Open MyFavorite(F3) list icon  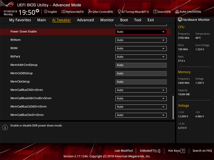63,12
